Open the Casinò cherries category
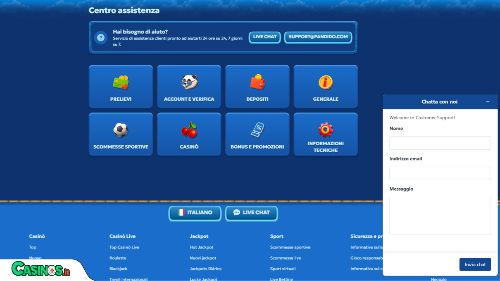This screenshot has width=500, height=281. (x=189, y=134)
